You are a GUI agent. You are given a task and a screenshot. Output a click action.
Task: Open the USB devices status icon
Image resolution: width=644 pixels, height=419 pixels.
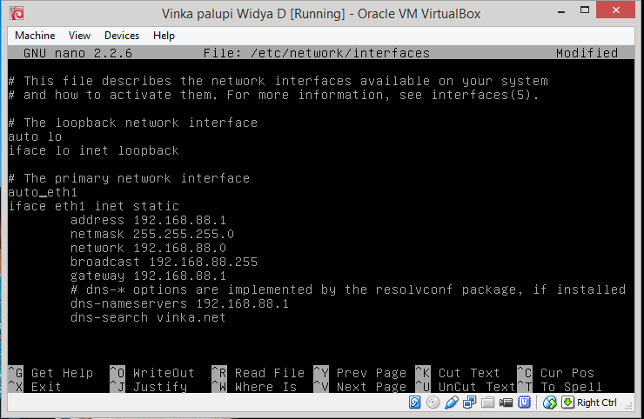451,402
